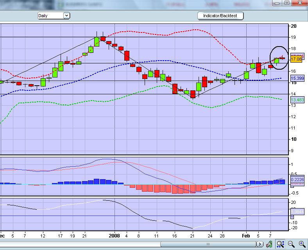Click the horizontal chart scrollbar thumb
Viewport: 308px width, 250px height.
208,244
